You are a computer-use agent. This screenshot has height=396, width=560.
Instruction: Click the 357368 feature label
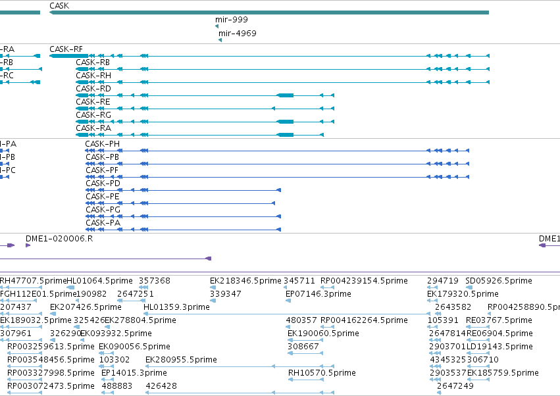point(154,281)
